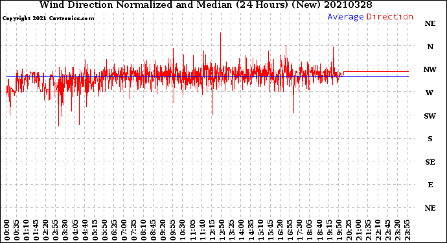Click the 'SW' y-axis label

430,116
